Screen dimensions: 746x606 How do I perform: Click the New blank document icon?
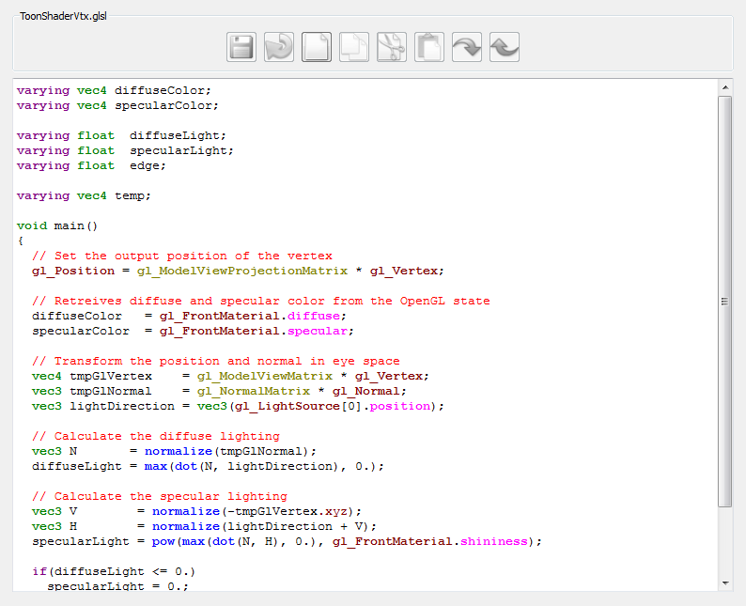coord(317,47)
